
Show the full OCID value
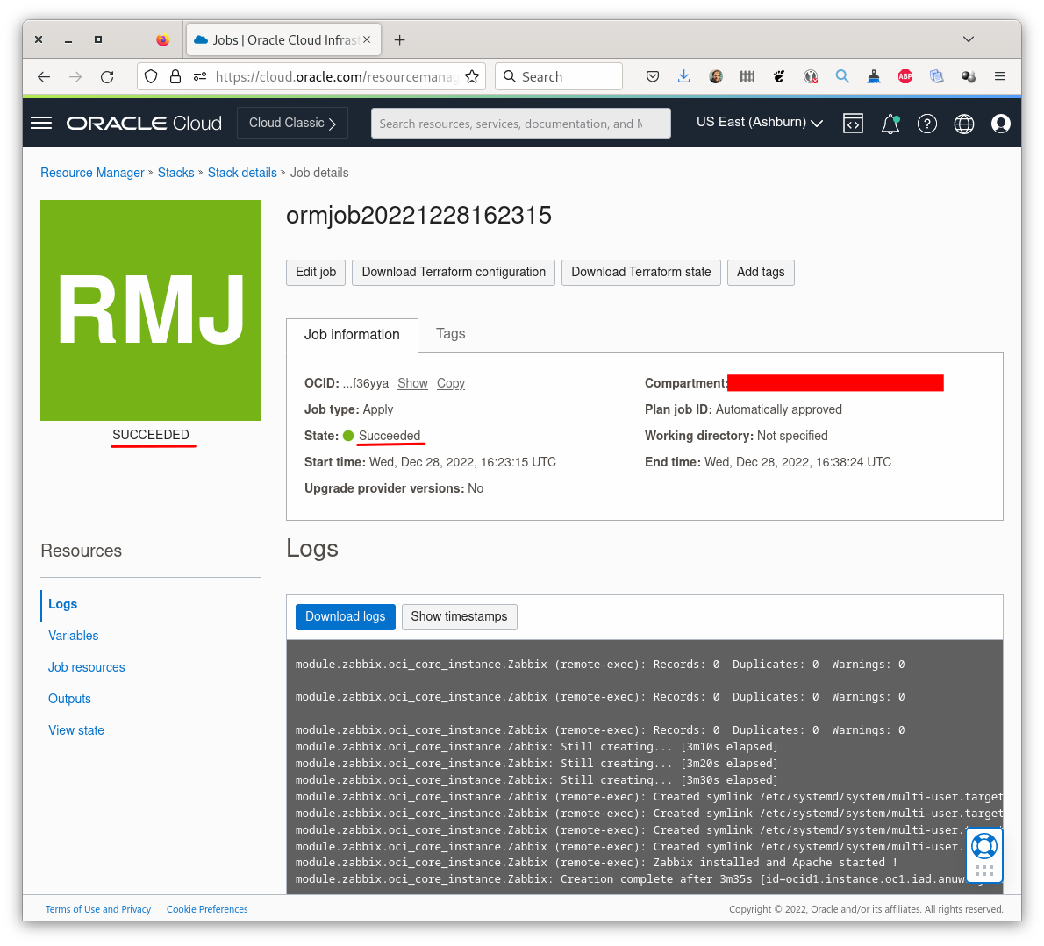(412, 383)
